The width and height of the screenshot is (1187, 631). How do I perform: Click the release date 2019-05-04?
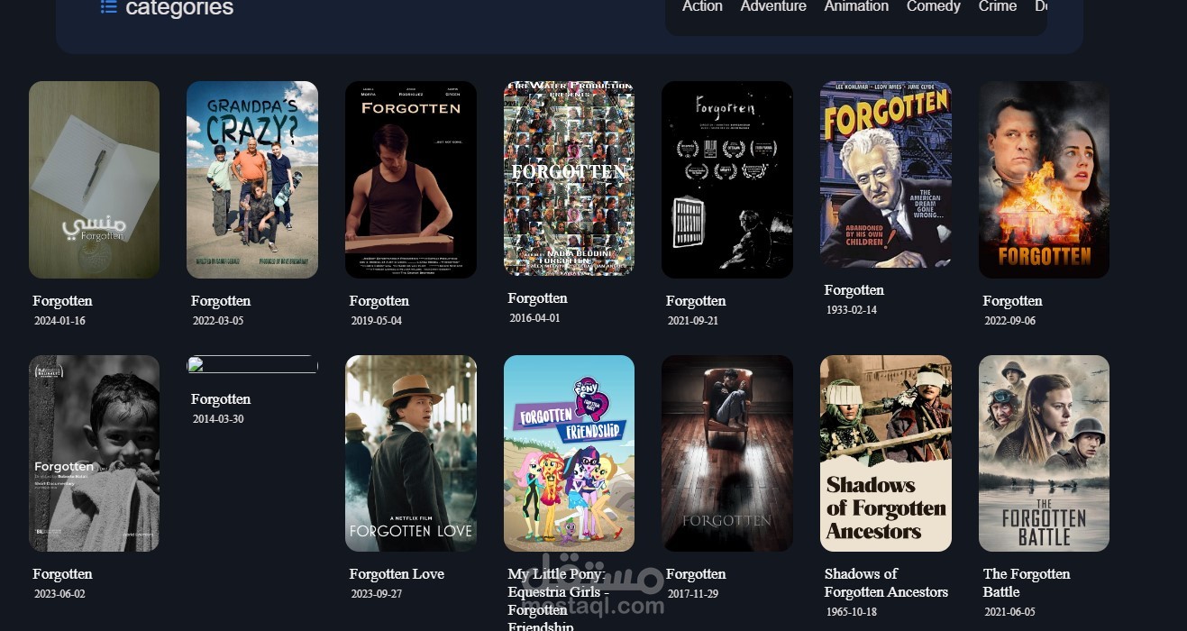point(376,321)
